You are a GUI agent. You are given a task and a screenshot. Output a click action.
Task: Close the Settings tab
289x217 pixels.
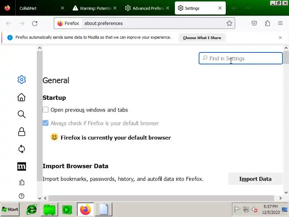coord(220,8)
